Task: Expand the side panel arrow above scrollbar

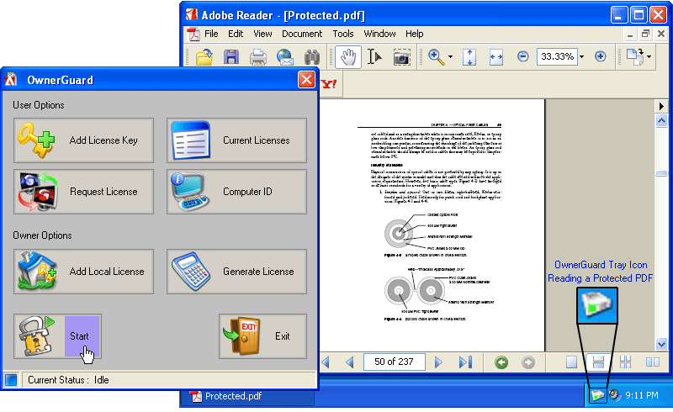Action: [x=661, y=106]
